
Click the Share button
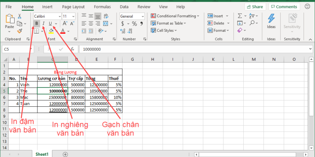tap(254, 7)
